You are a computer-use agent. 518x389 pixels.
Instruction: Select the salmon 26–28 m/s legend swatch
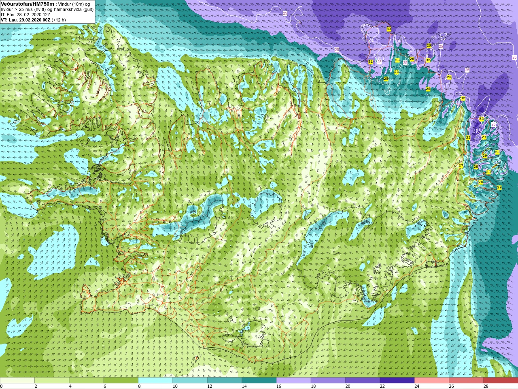coord(466,380)
